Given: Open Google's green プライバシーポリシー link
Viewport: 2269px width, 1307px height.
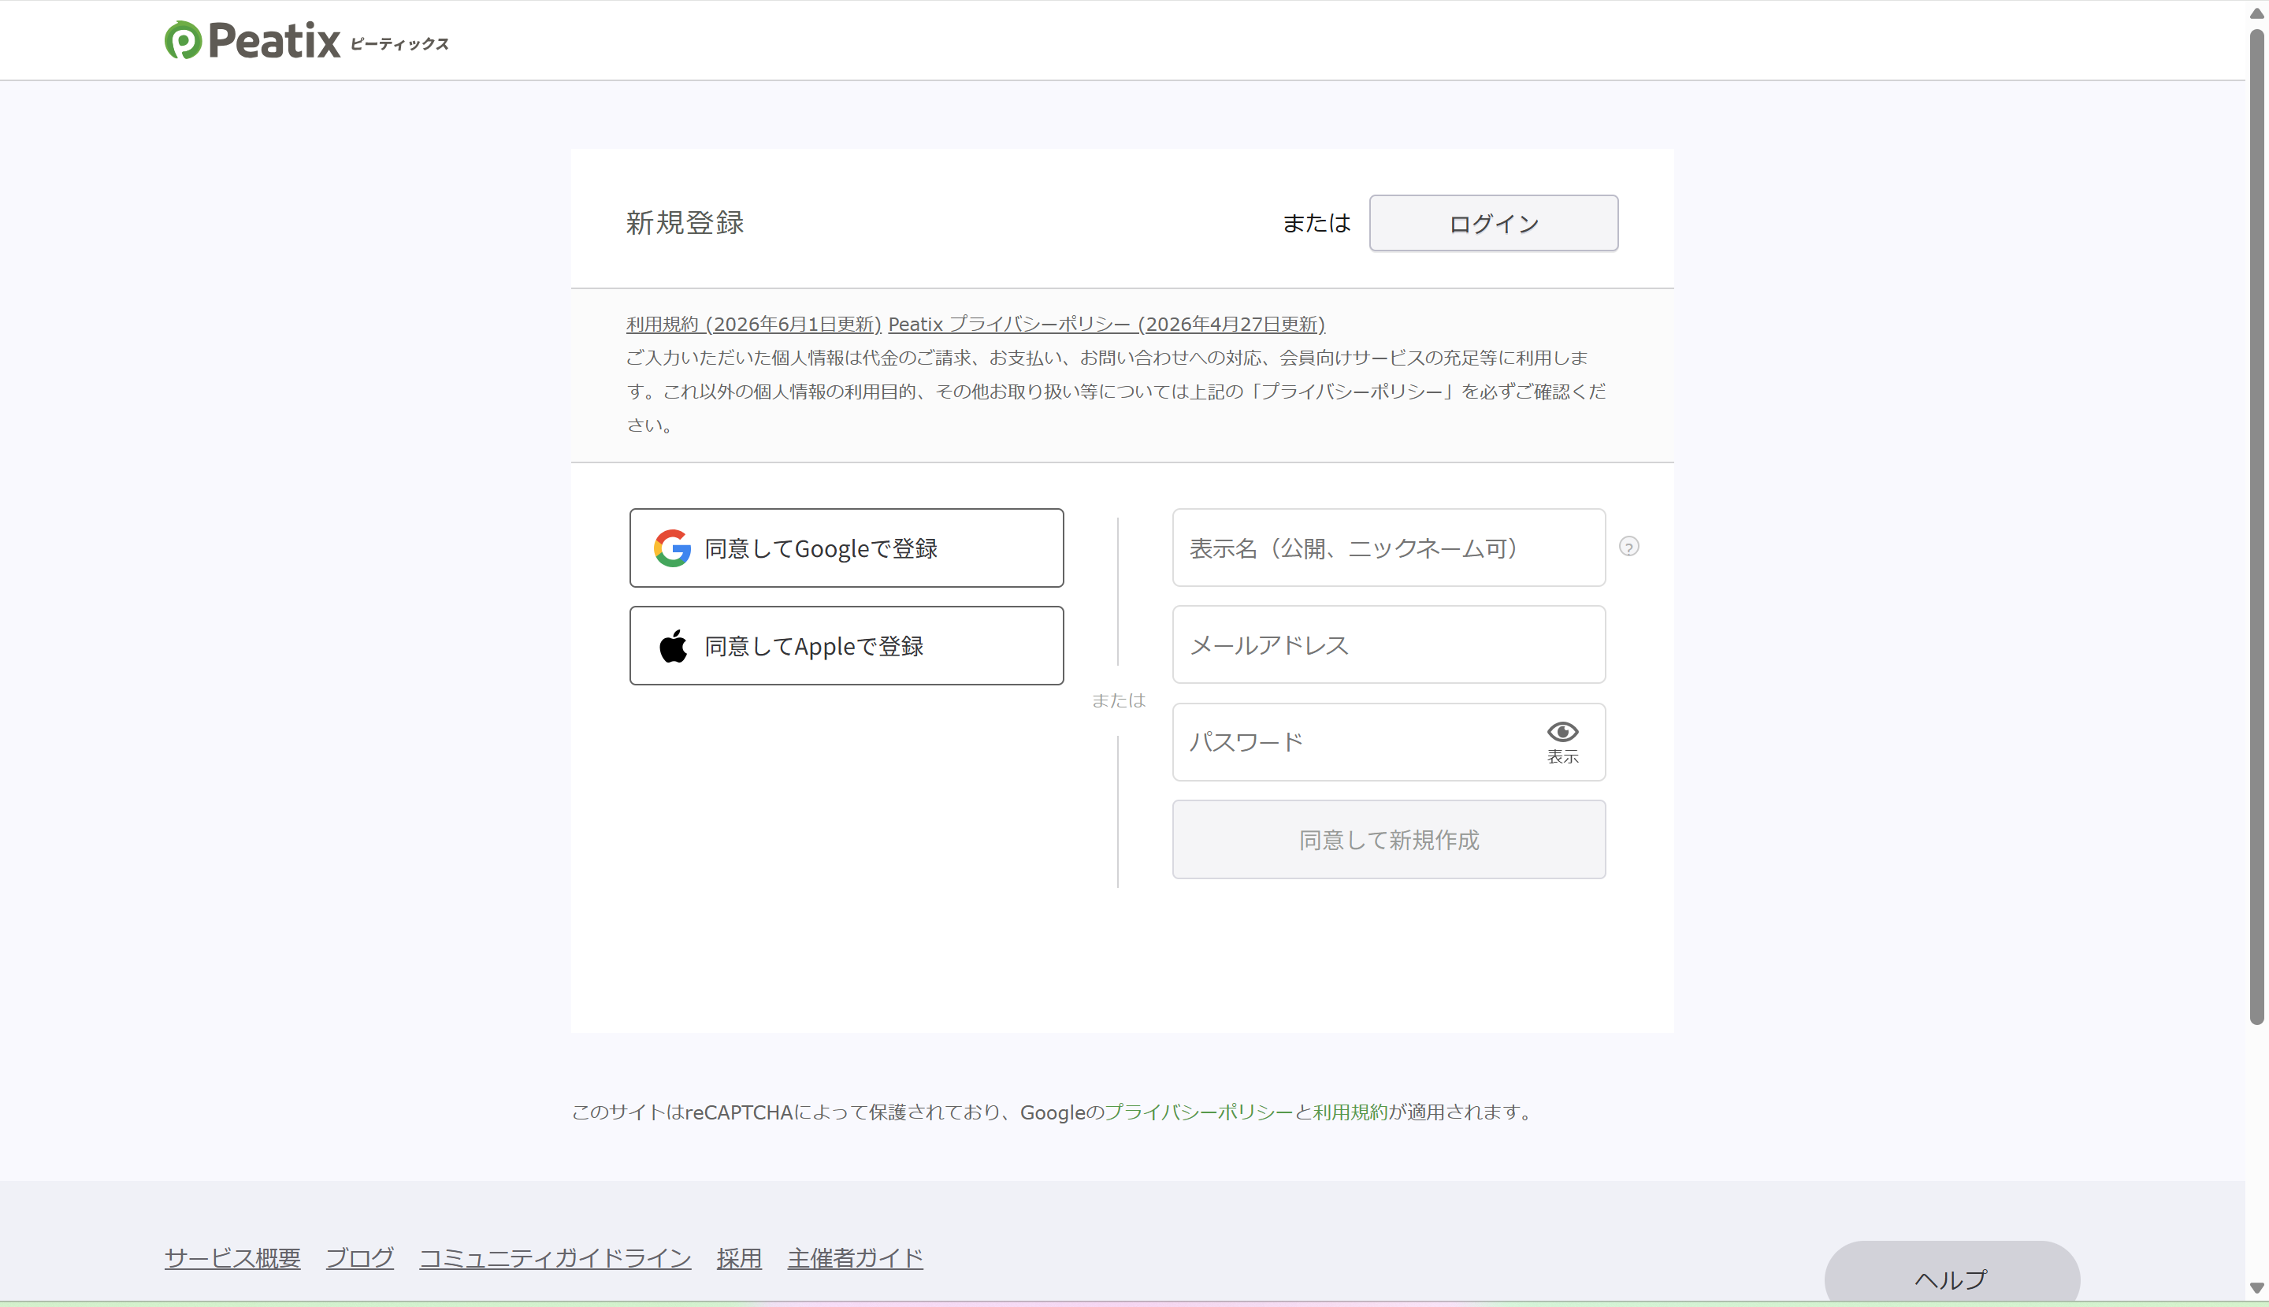Looking at the screenshot, I should [1198, 1112].
